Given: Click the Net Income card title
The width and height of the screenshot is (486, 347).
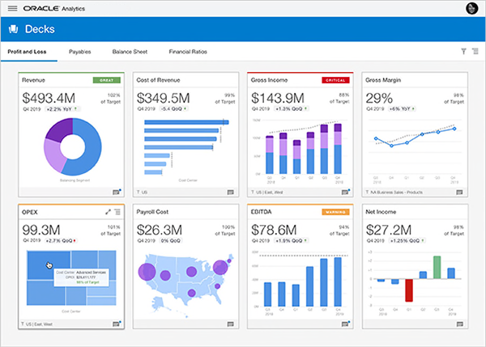Looking at the screenshot, I should [381, 212].
